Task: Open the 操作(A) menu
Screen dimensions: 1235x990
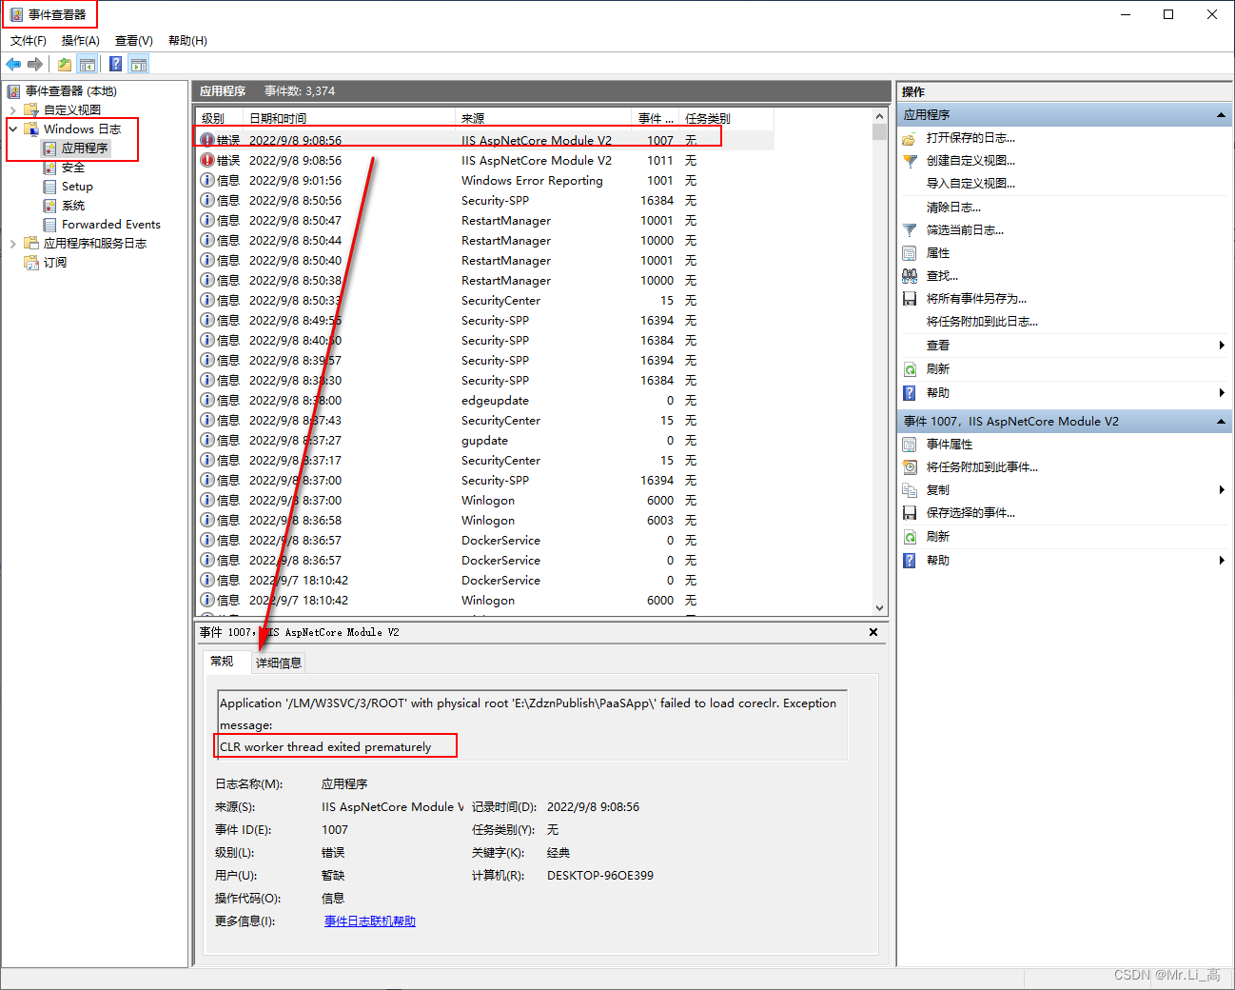Action: pyautogui.click(x=81, y=41)
